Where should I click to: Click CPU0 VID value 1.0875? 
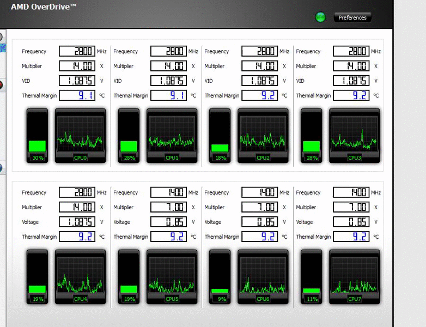pos(77,81)
